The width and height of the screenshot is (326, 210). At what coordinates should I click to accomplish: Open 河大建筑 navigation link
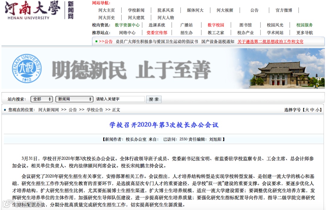click(x=136, y=18)
